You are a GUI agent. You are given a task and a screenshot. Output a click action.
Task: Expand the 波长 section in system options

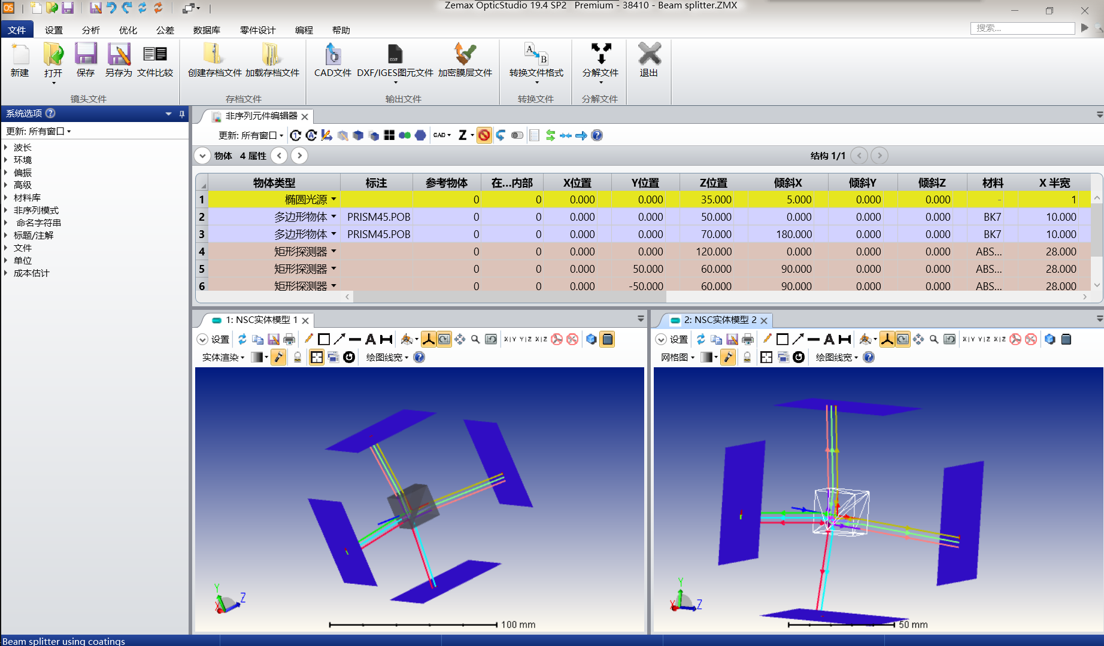click(x=22, y=147)
